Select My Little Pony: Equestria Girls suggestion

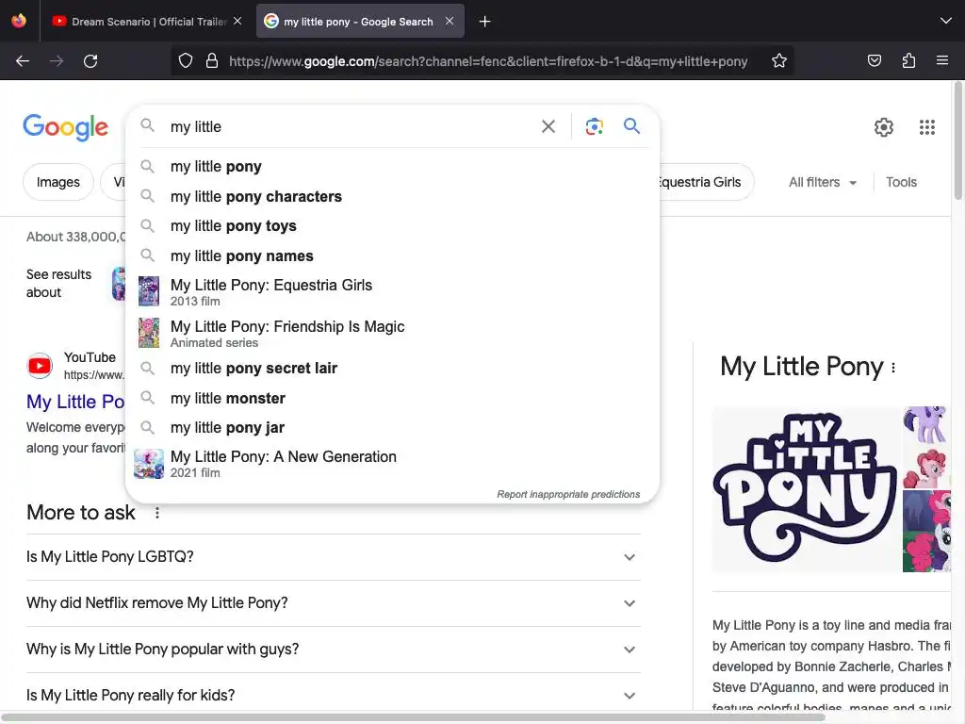click(x=393, y=292)
